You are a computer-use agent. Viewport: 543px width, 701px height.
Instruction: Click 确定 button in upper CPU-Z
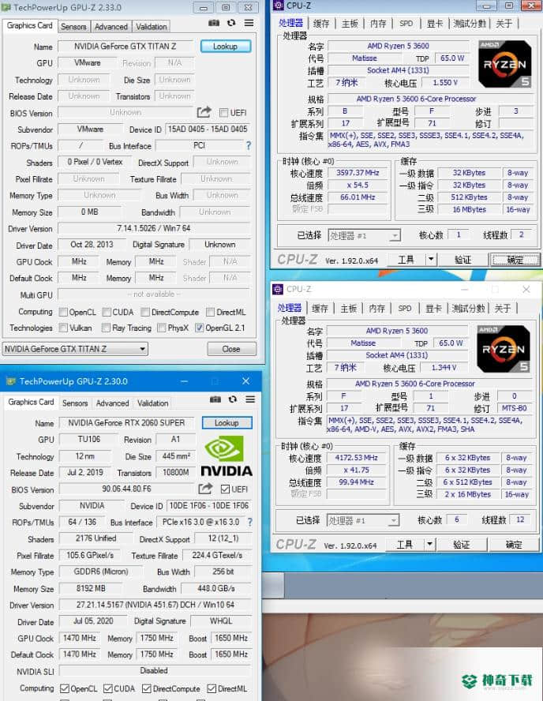515,259
